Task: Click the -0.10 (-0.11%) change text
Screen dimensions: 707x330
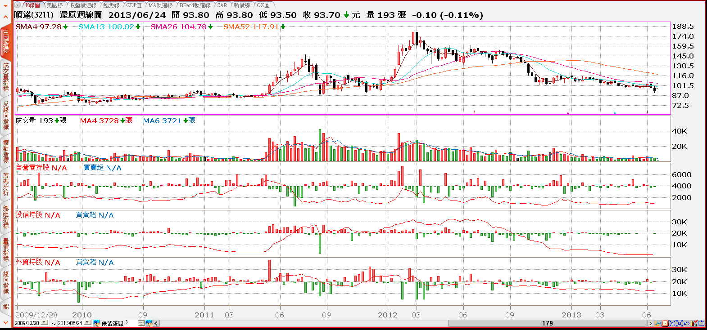Action: [447, 15]
